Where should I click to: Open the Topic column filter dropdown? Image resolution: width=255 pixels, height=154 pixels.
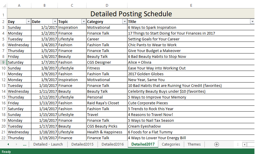pyautogui.click(x=84, y=22)
